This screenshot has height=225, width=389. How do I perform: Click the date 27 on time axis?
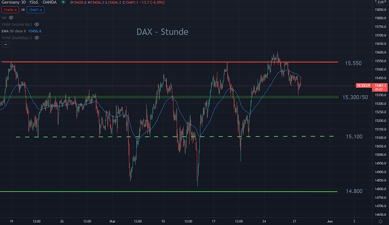pyautogui.click(x=294, y=221)
